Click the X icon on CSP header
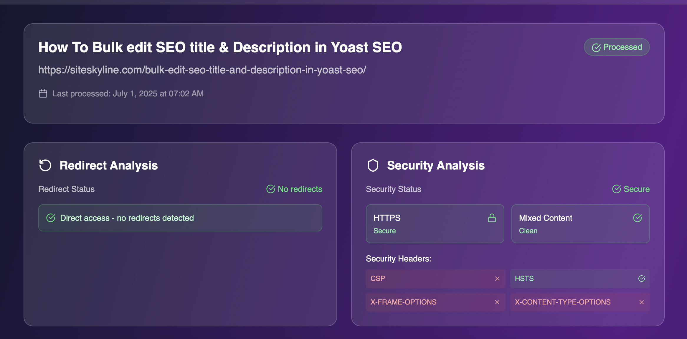The width and height of the screenshot is (687, 339). 497,279
